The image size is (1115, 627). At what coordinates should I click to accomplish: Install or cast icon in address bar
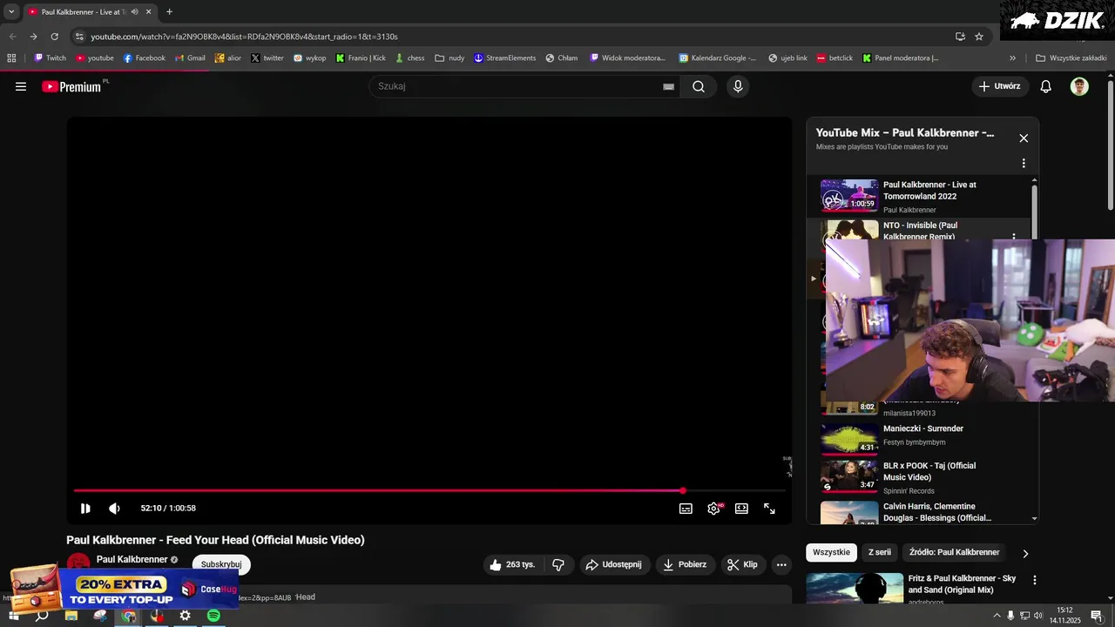(960, 37)
